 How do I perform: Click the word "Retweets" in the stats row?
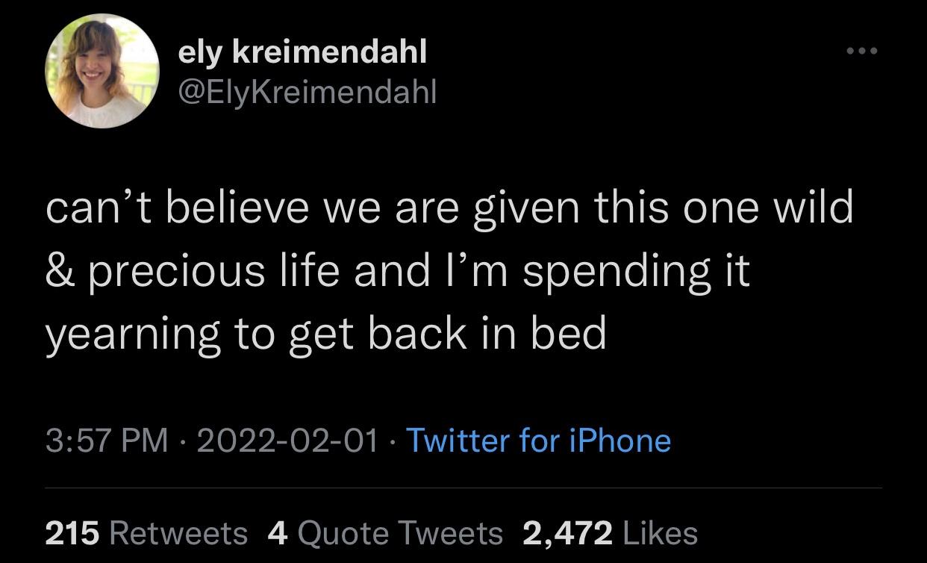[178, 533]
